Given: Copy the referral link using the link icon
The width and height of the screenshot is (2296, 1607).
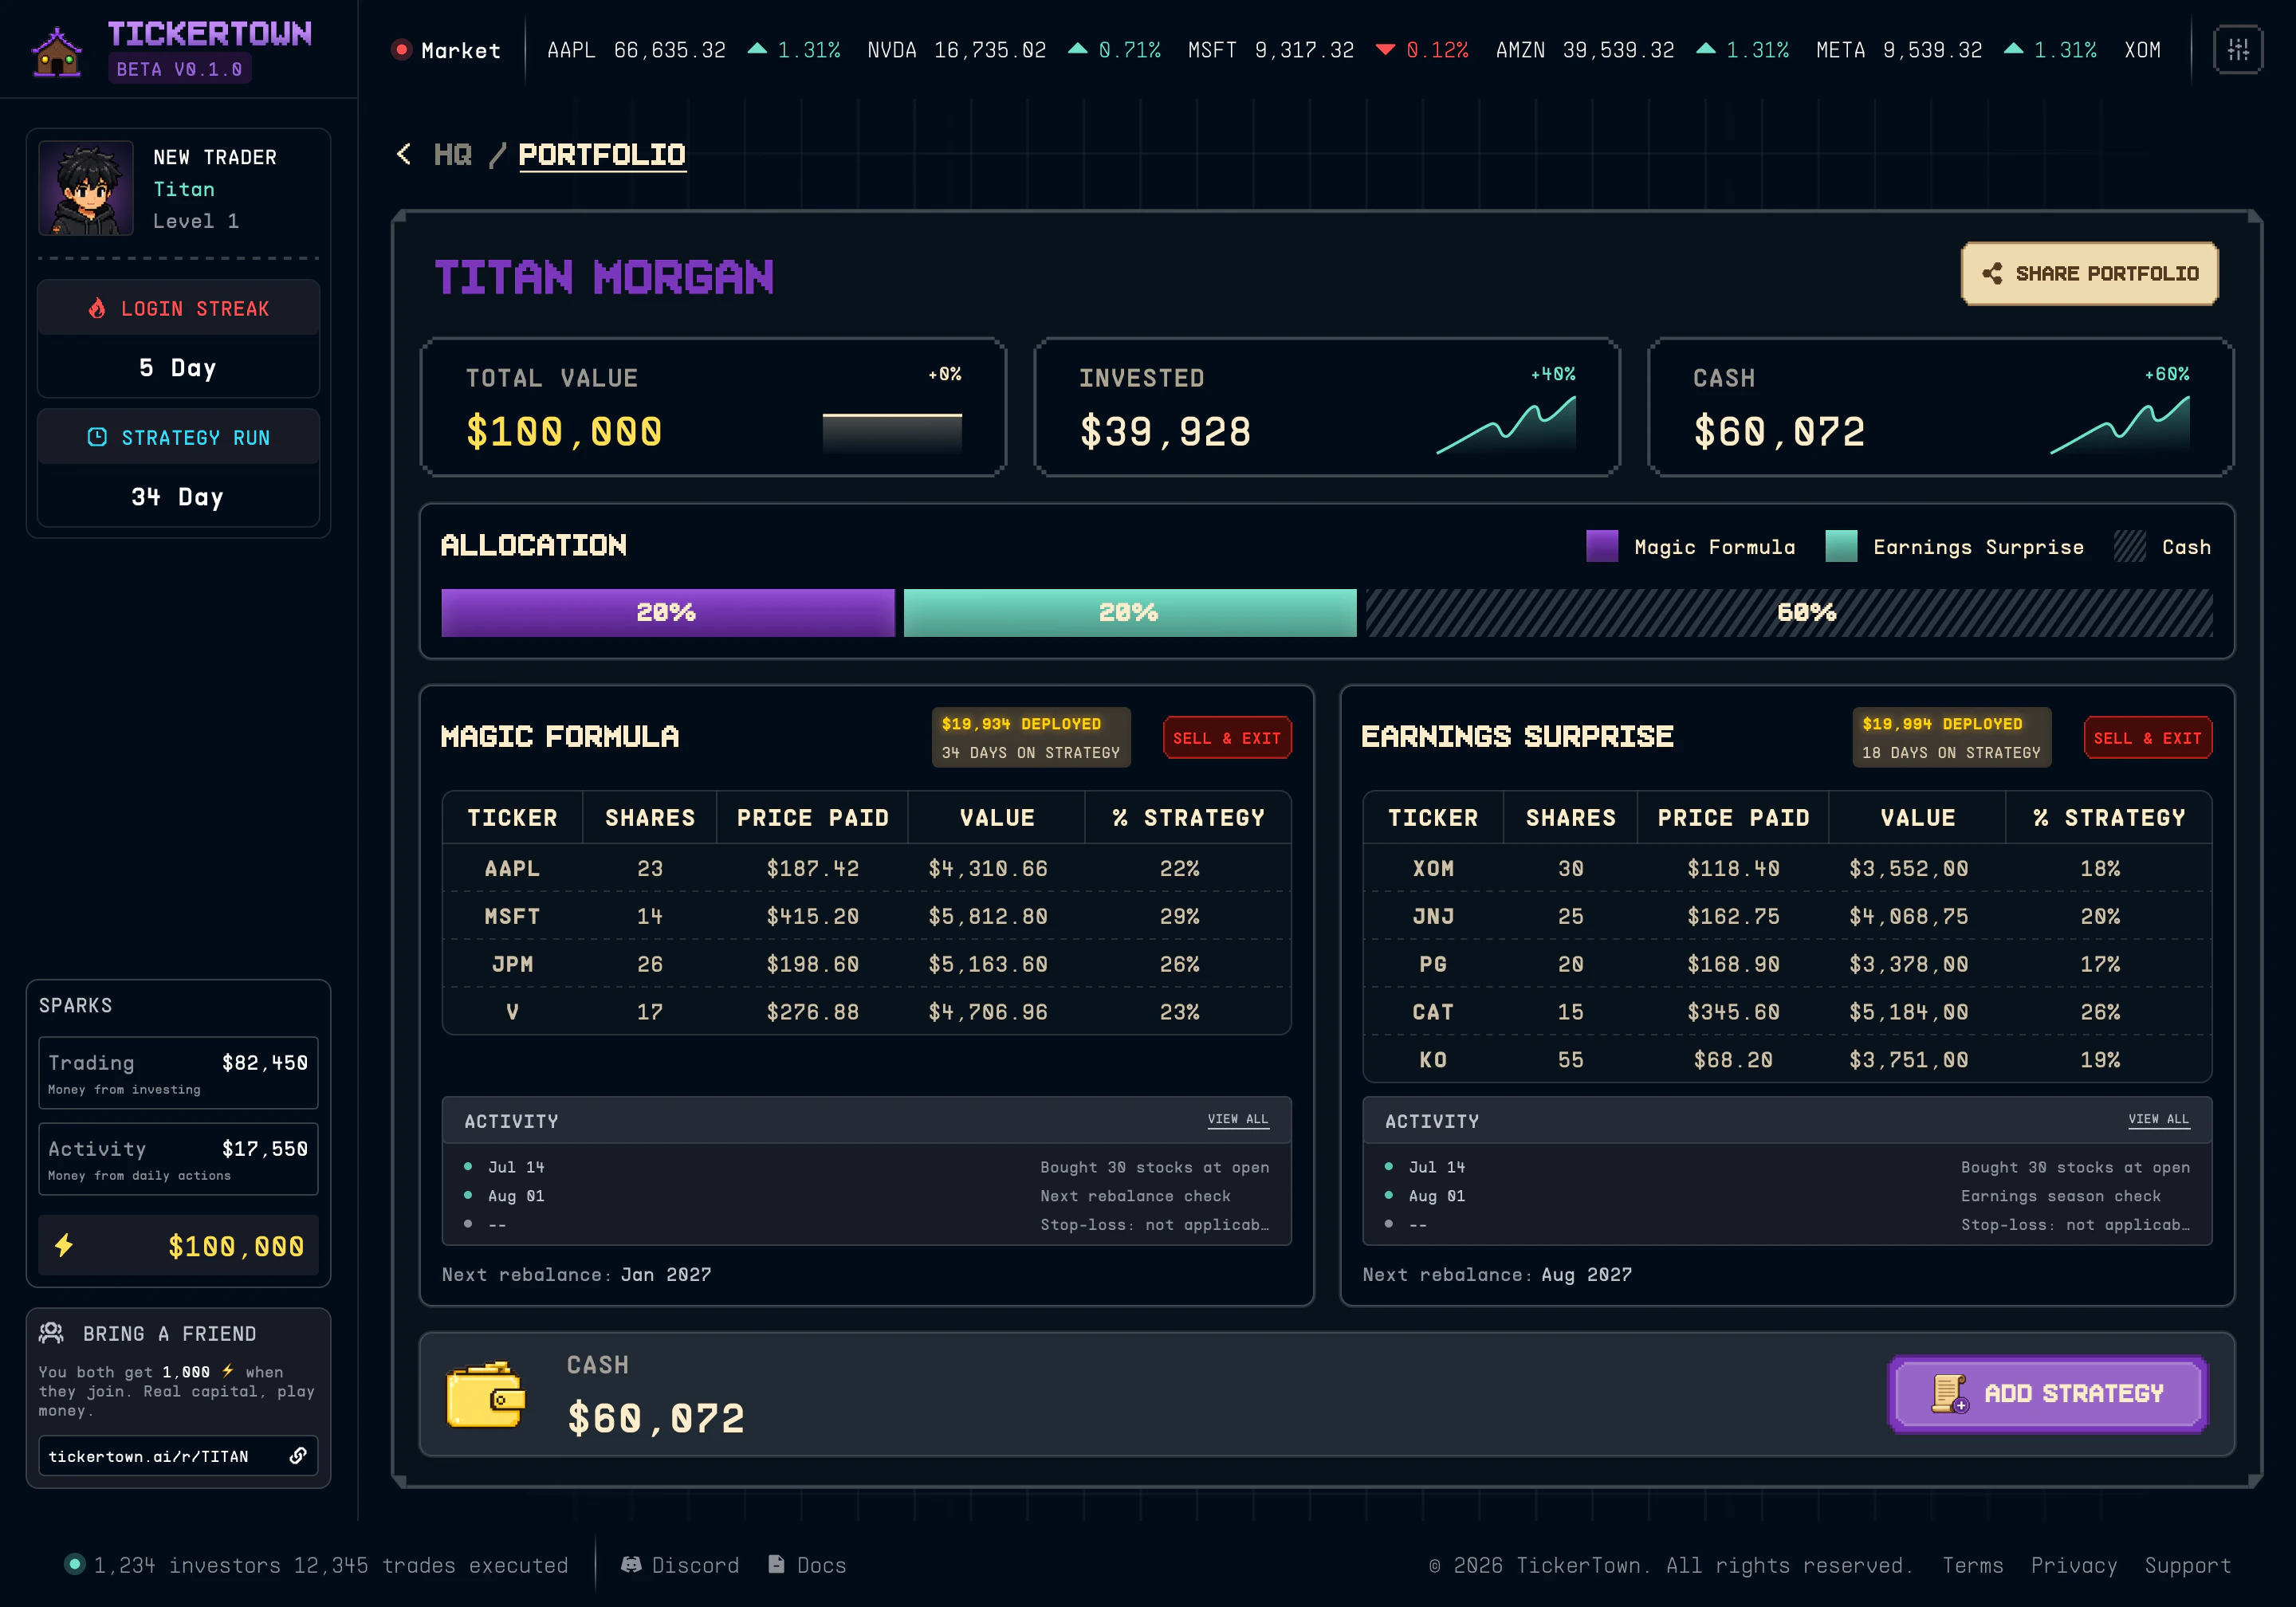Looking at the screenshot, I should click(x=298, y=1455).
